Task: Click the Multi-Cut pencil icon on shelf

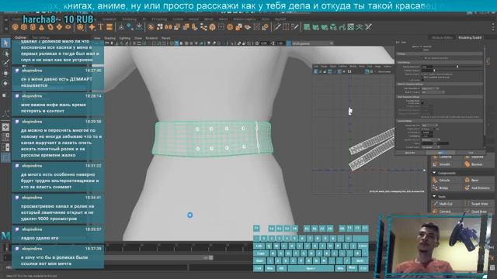Action: (x=278, y=28)
